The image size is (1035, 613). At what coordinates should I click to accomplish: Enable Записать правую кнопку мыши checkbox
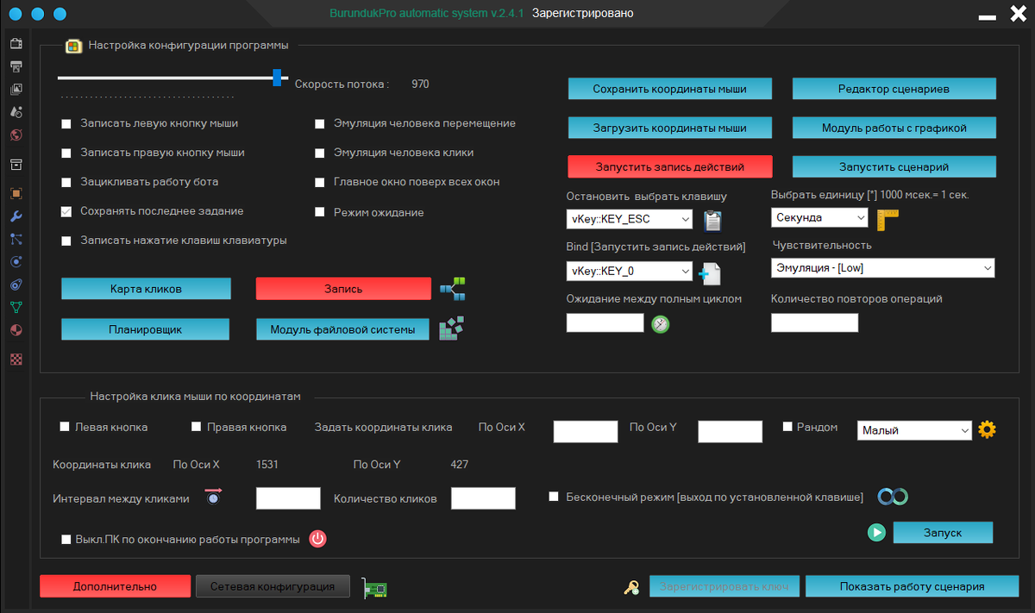(x=66, y=153)
